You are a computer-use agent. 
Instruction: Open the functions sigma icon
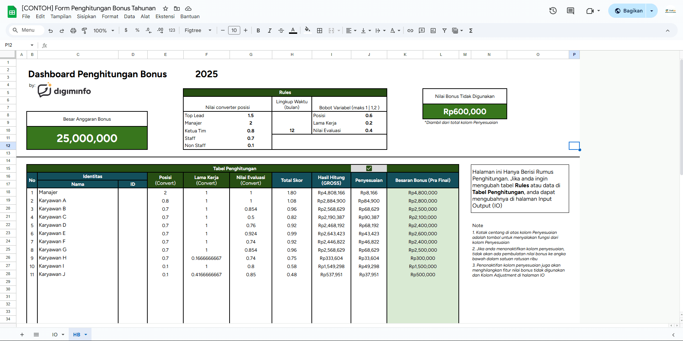[x=471, y=31]
